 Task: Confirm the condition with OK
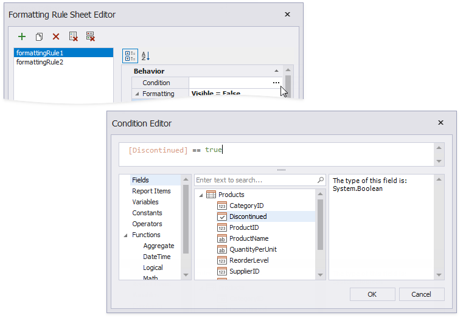[x=372, y=294]
